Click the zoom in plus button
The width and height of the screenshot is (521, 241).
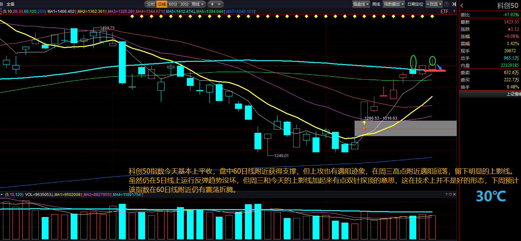pos(212,4)
